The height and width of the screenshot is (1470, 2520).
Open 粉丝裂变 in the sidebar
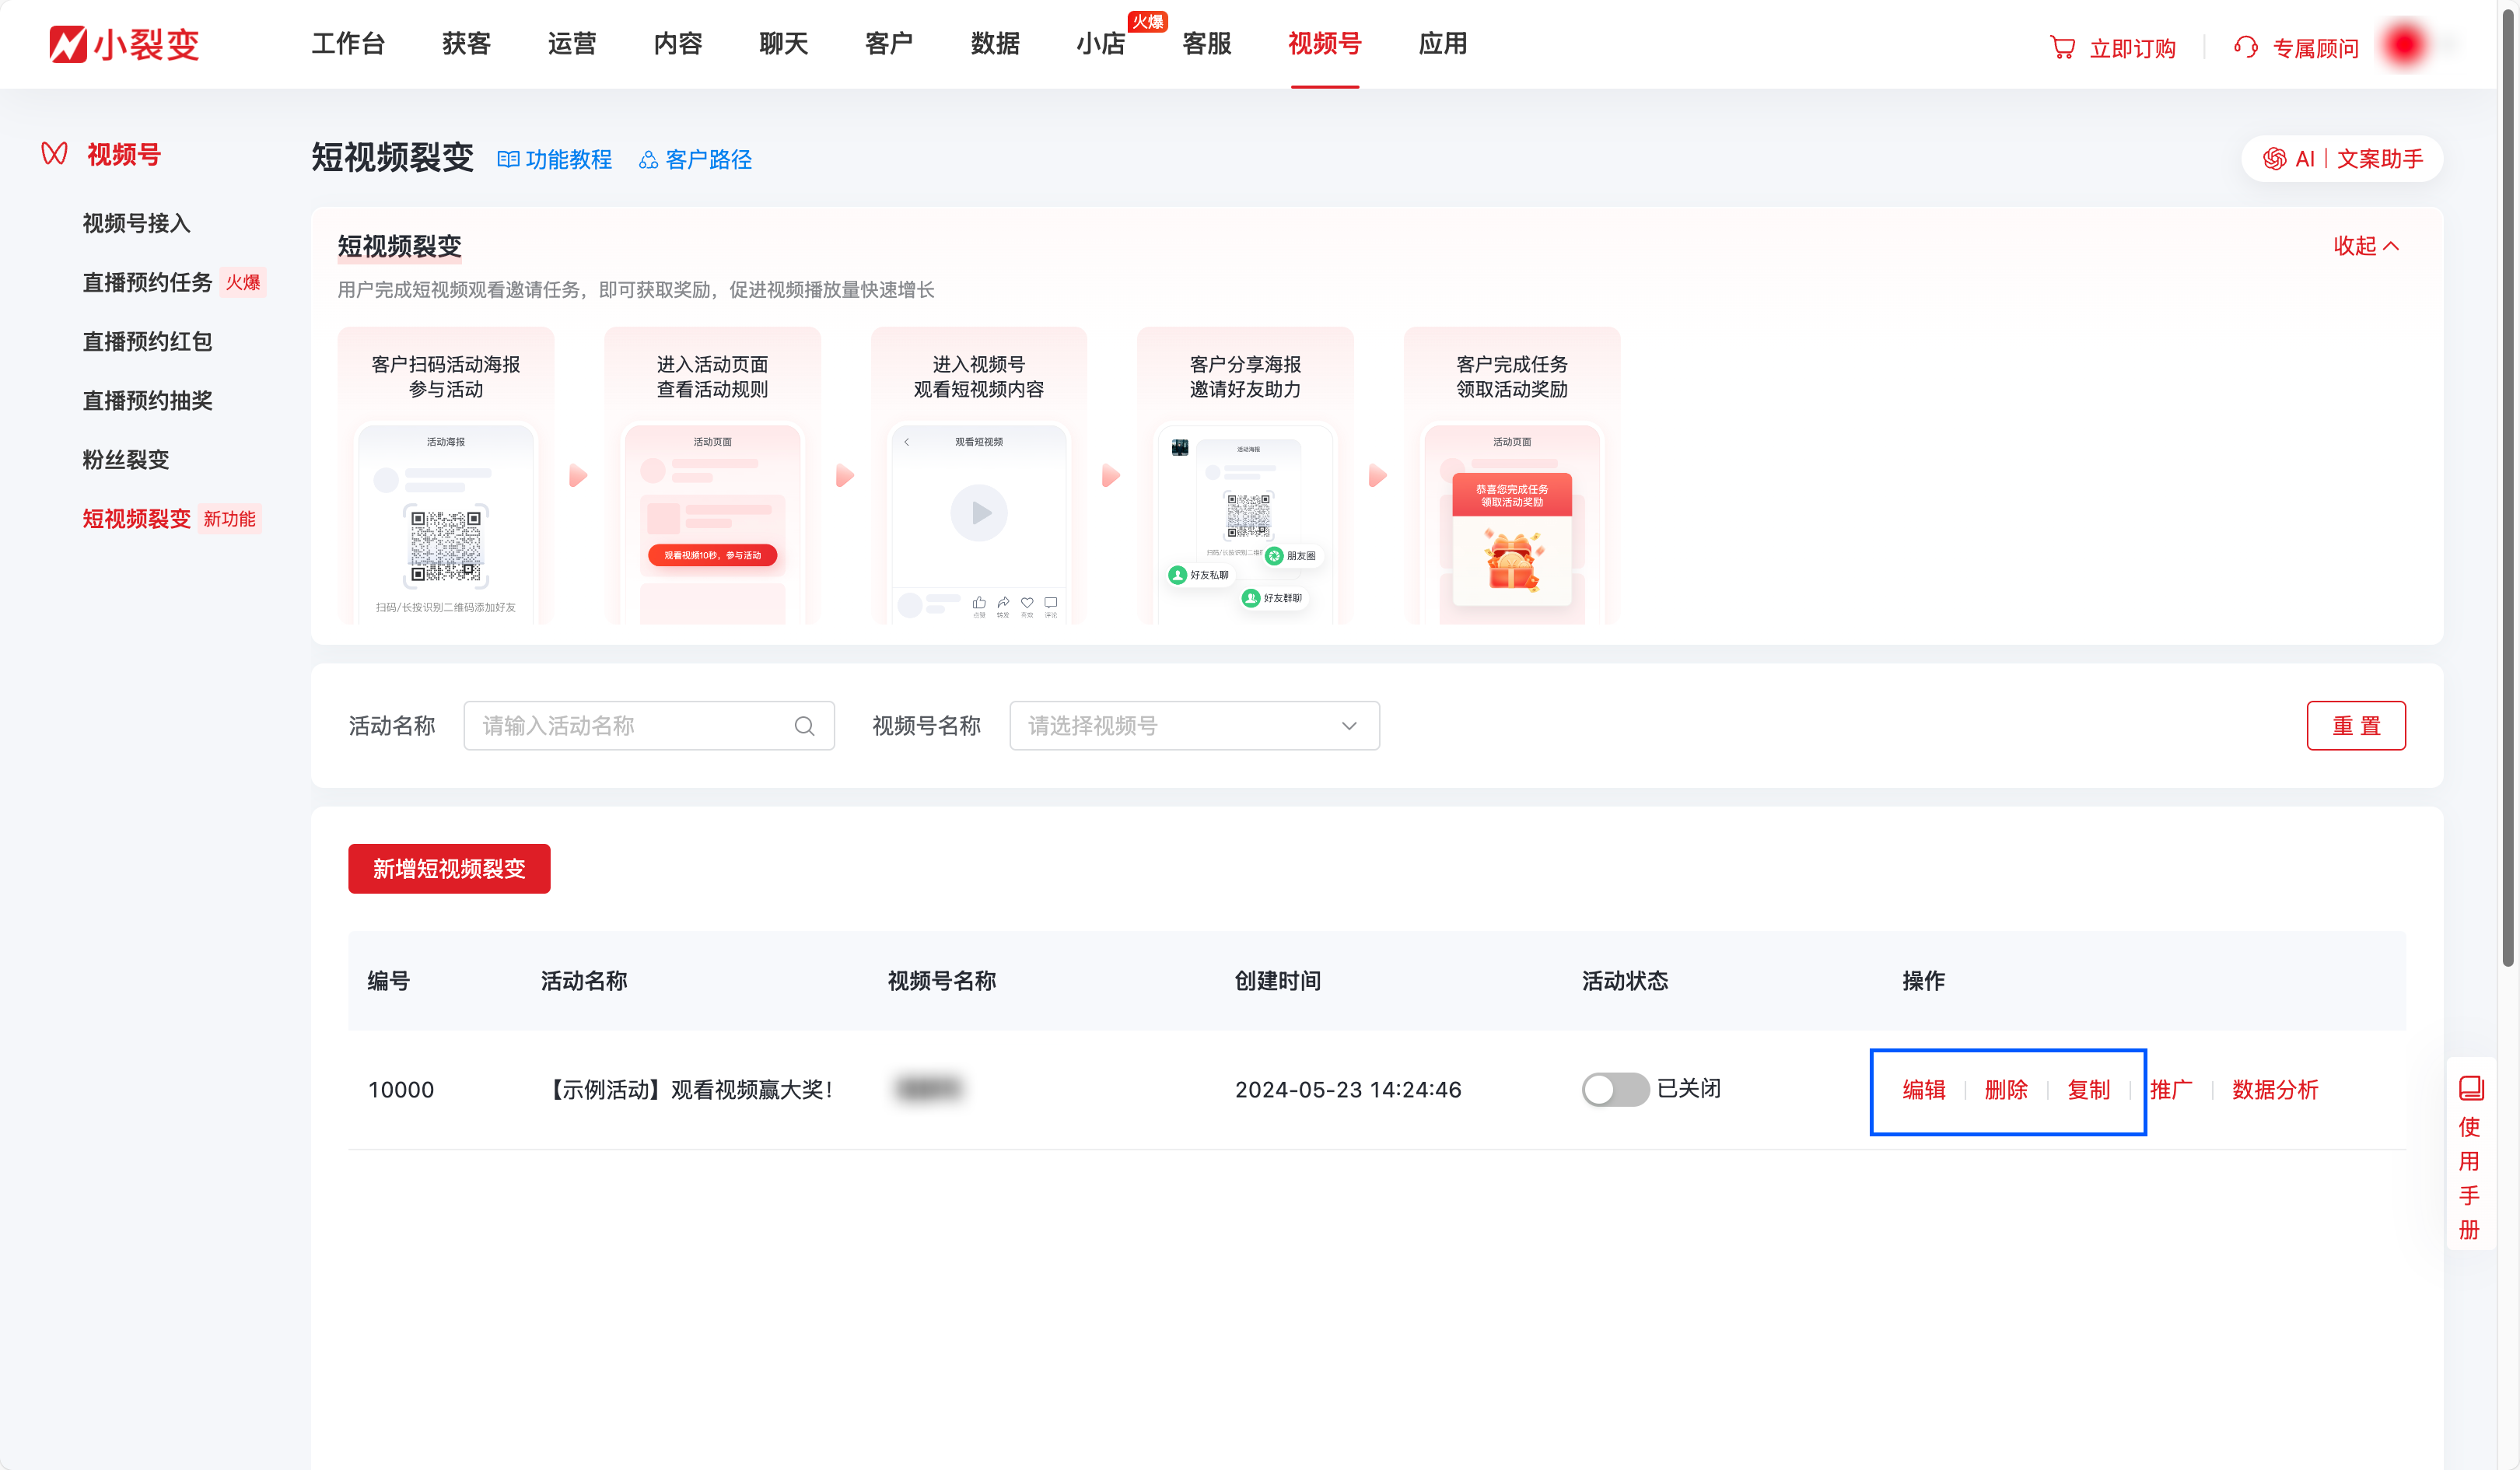125,459
